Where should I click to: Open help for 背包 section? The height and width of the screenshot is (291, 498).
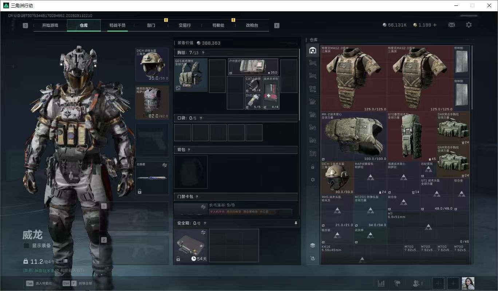(x=189, y=150)
